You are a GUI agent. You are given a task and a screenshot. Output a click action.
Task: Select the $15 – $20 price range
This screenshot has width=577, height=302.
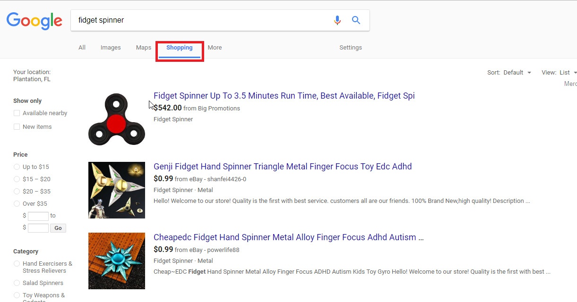tap(17, 179)
